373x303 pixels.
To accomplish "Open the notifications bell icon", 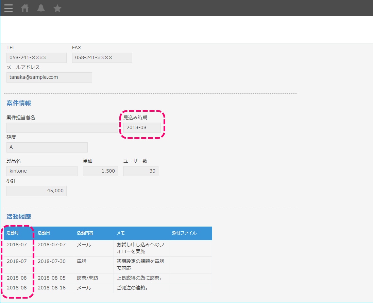I will pyautogui.click(x=41, y=8).
